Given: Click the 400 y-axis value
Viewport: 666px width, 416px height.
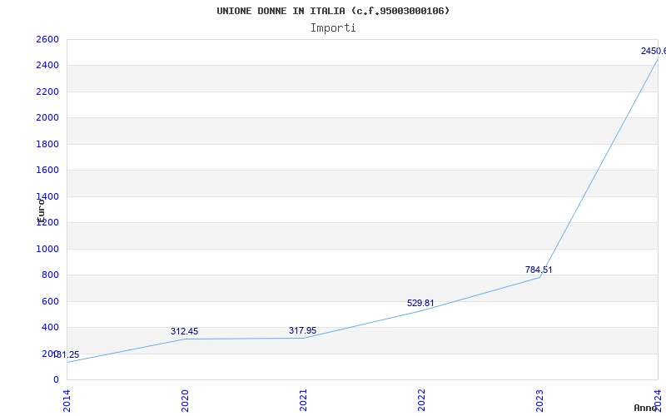Looking at the screenshot, I should pyautogui.click(x=50, y=328).
